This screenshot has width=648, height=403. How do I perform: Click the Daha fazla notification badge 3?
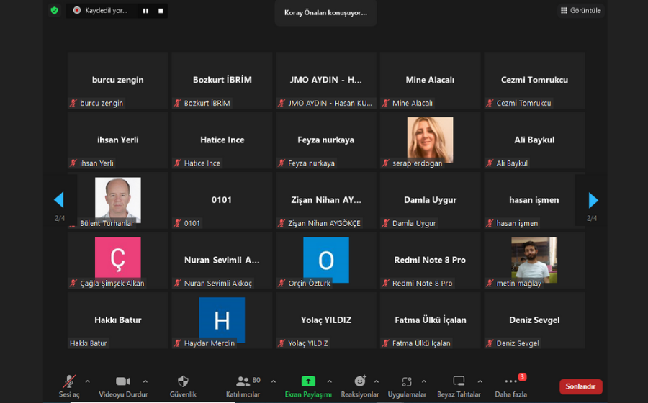[522, 376]
